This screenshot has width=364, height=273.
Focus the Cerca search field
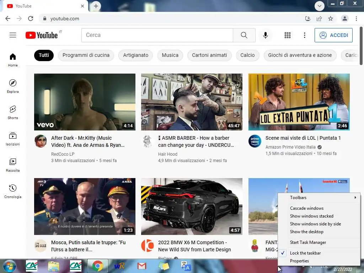(157, 35)
